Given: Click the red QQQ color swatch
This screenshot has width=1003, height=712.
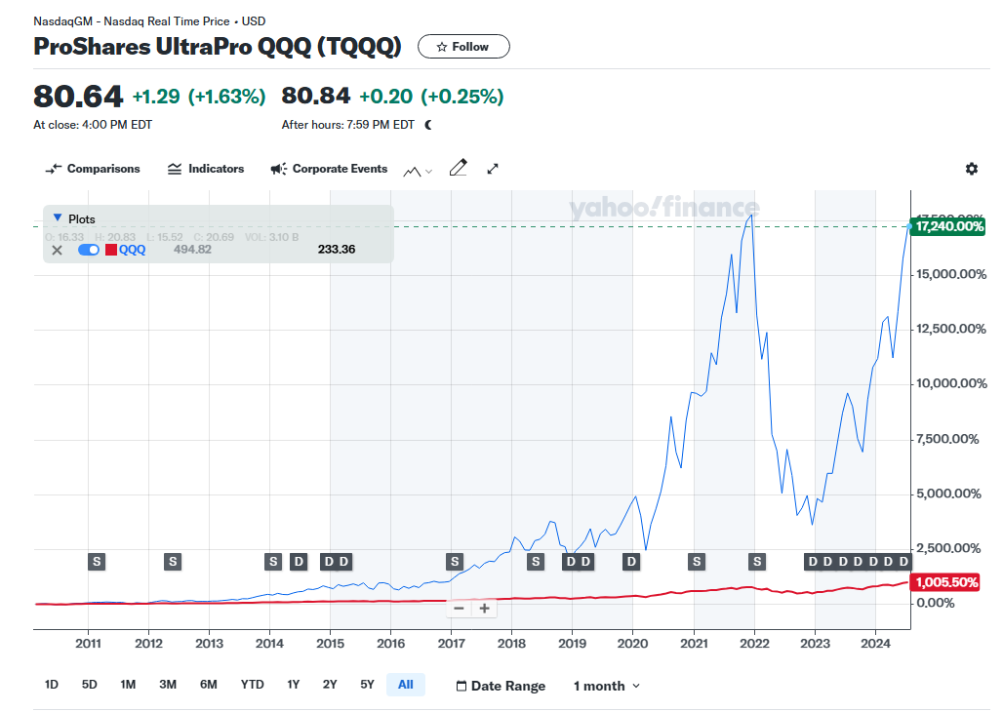Looking at the screenshot, I should (111, 250).
